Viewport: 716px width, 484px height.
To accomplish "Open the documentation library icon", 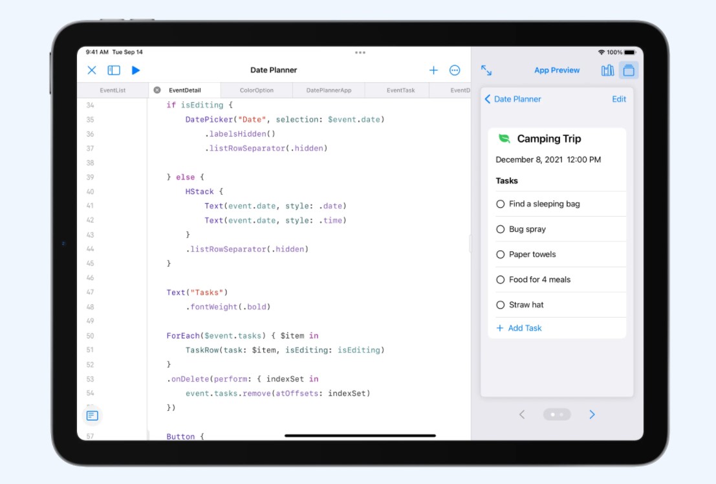I will 607,70.
